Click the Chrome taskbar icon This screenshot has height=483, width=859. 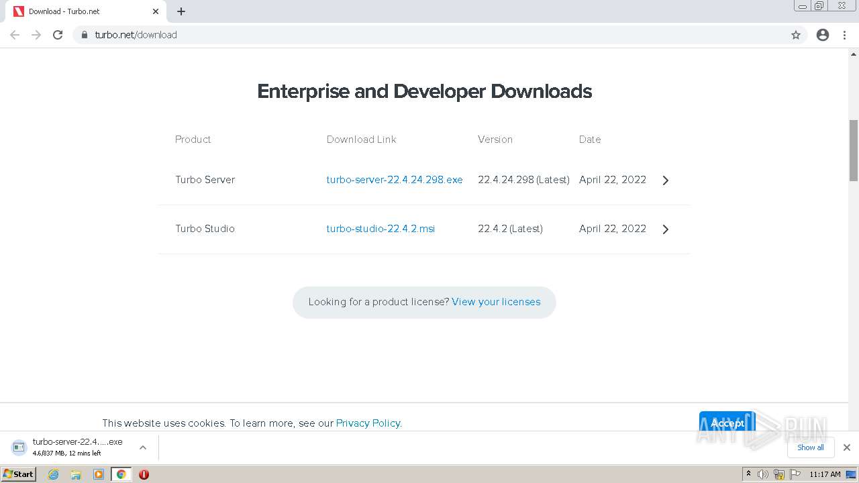point(121,474)
